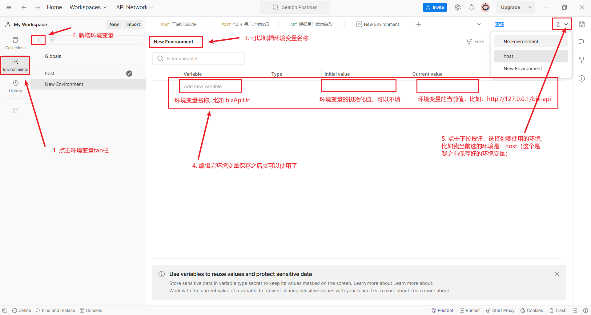Edit the New Environment title
Image resolution: width=591 pixels, height=315 pixels.
tap(174, 42)
